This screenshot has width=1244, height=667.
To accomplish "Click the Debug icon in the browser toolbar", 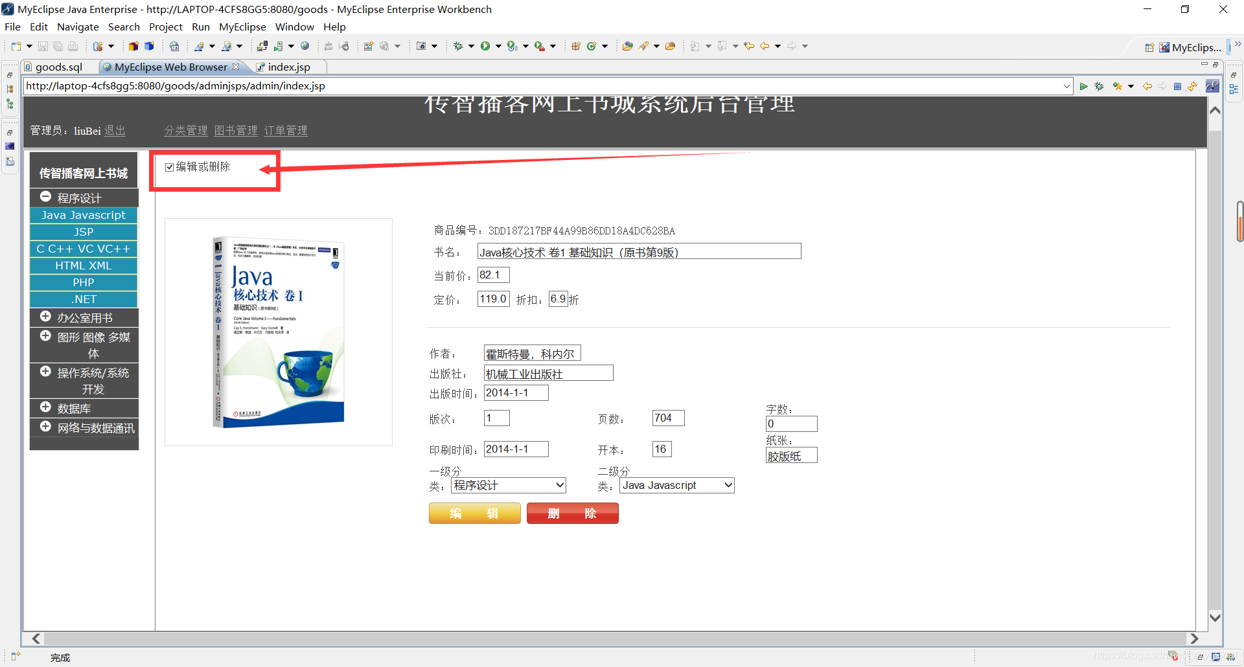I will (1099, 85).
